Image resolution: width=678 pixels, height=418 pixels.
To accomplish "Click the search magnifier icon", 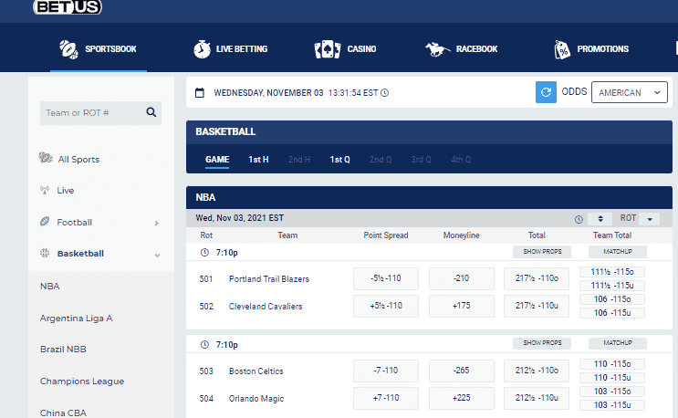I will point(151,112).
